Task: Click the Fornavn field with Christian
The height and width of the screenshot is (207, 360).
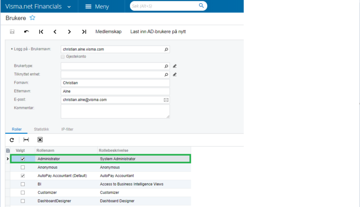Action: (x=115, y=83)
